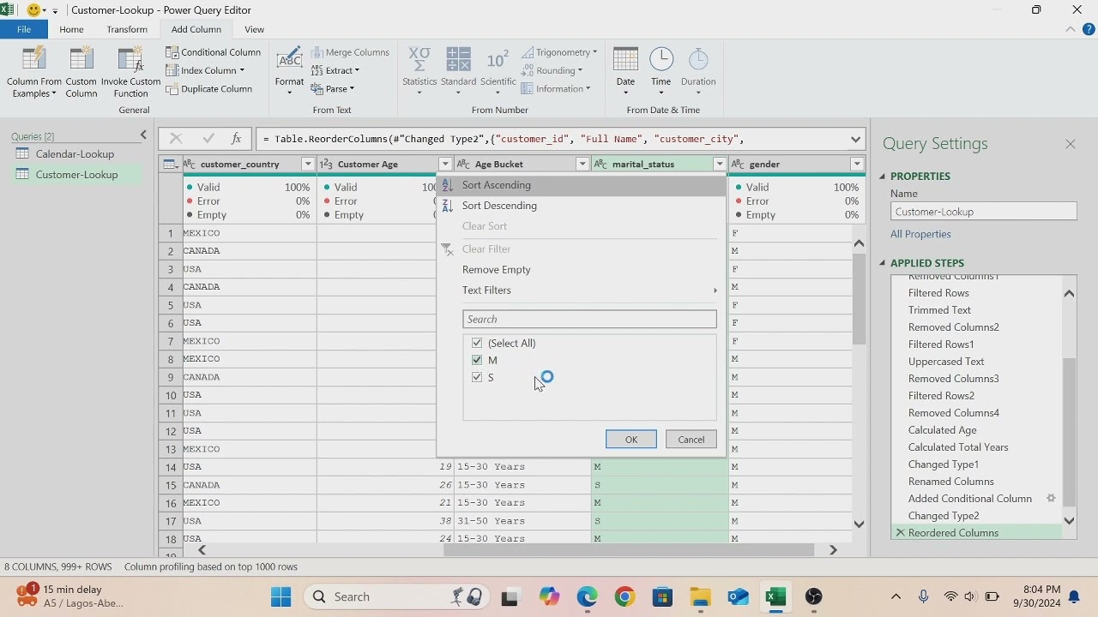This screenshot has width=1098, height=617.
Task: Open Customer Age filter dropdown
Action: click(444, 164)
